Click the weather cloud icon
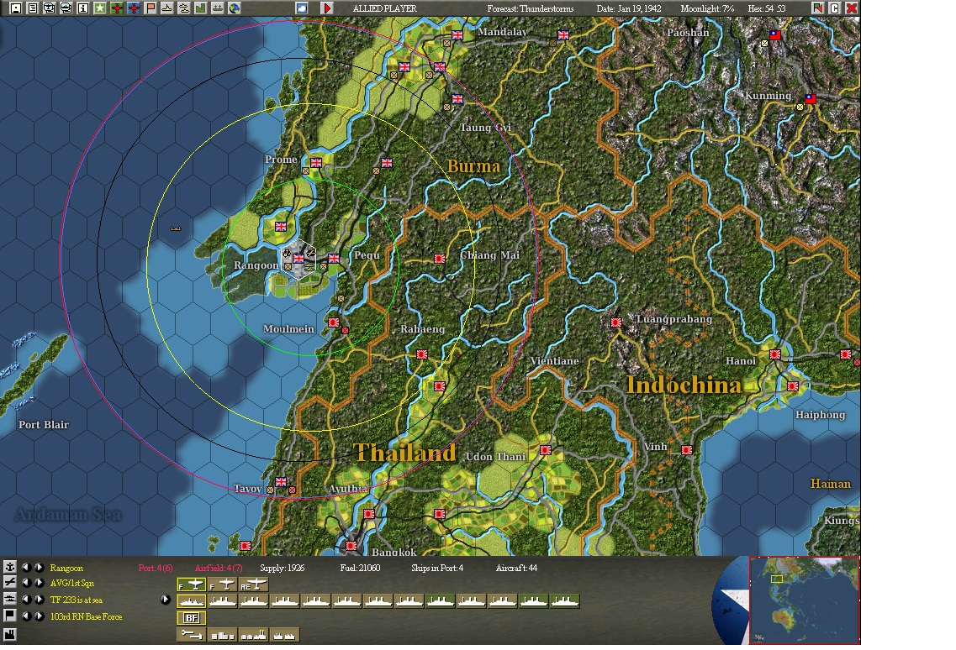956x650 pixels. [x=301, y=8]
